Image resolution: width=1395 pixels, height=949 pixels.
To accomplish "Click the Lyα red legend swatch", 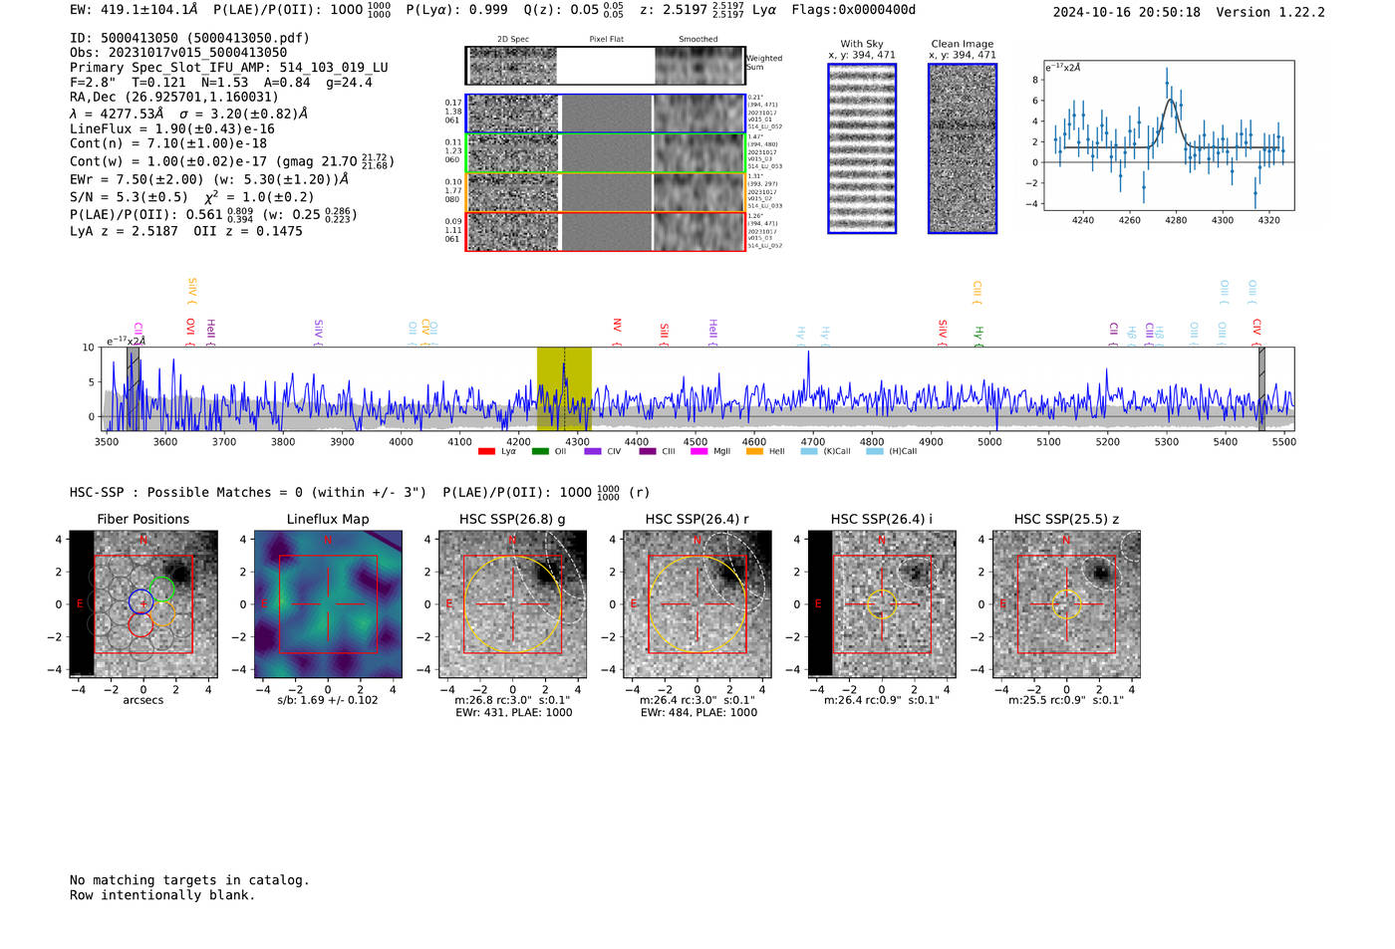I will 486,451.
